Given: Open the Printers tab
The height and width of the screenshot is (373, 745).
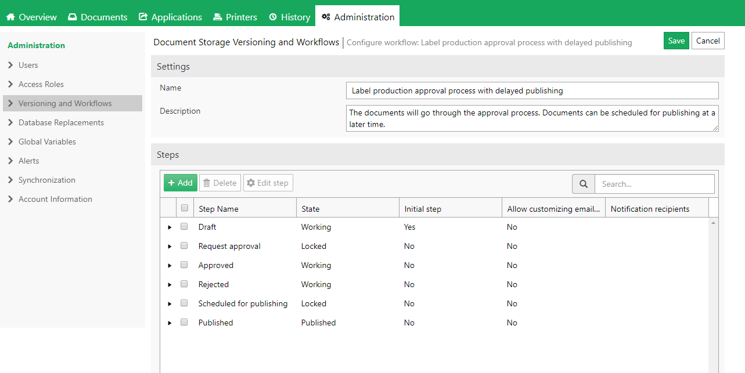Looking at the screenshot, I should tap(235, 17).
